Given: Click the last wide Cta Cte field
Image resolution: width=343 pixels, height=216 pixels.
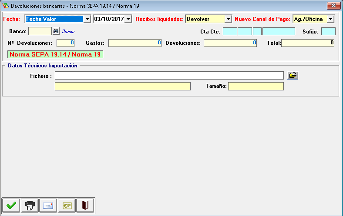Looking at the screenshot, I should point(279,31).
